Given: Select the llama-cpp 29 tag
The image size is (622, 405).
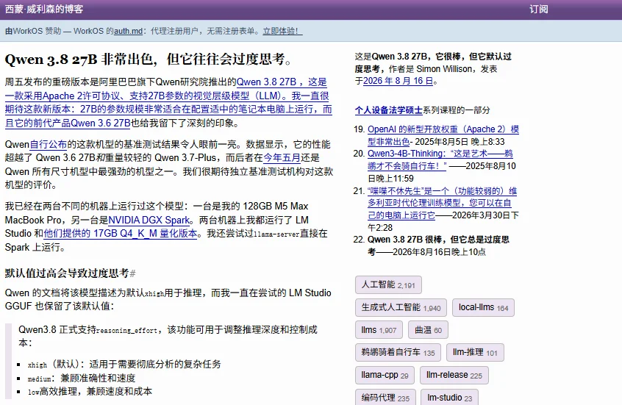Looking at the screenshot, I should pyautogui.click(x=385, y=376).
